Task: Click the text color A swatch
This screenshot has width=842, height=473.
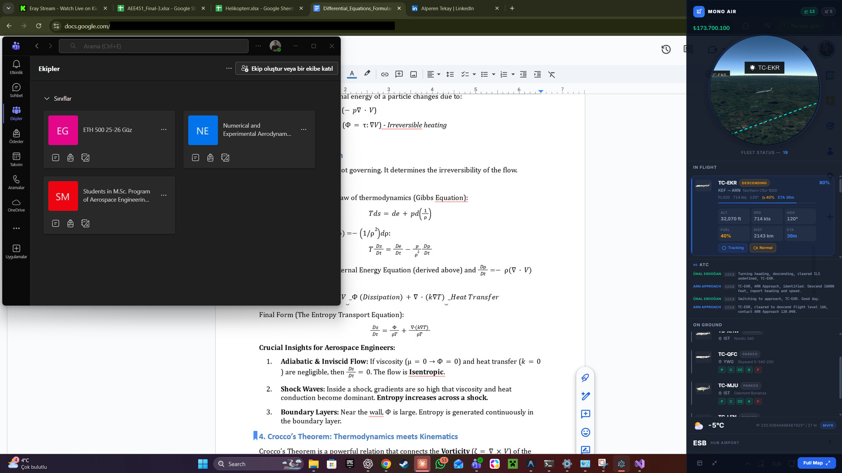Action: pos(352,74)
